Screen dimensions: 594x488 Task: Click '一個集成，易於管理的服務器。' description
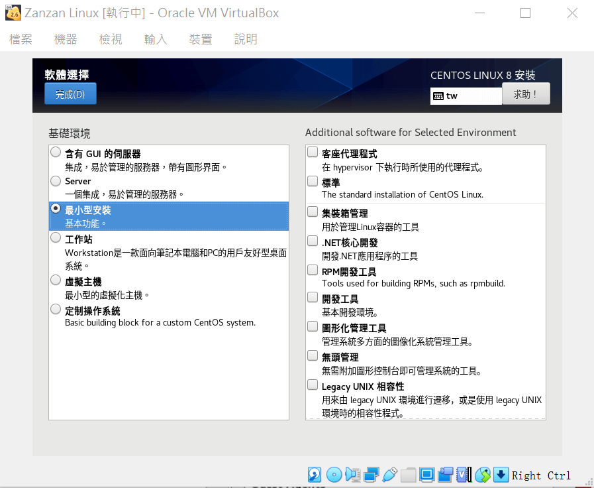click(x=124, y=194)
